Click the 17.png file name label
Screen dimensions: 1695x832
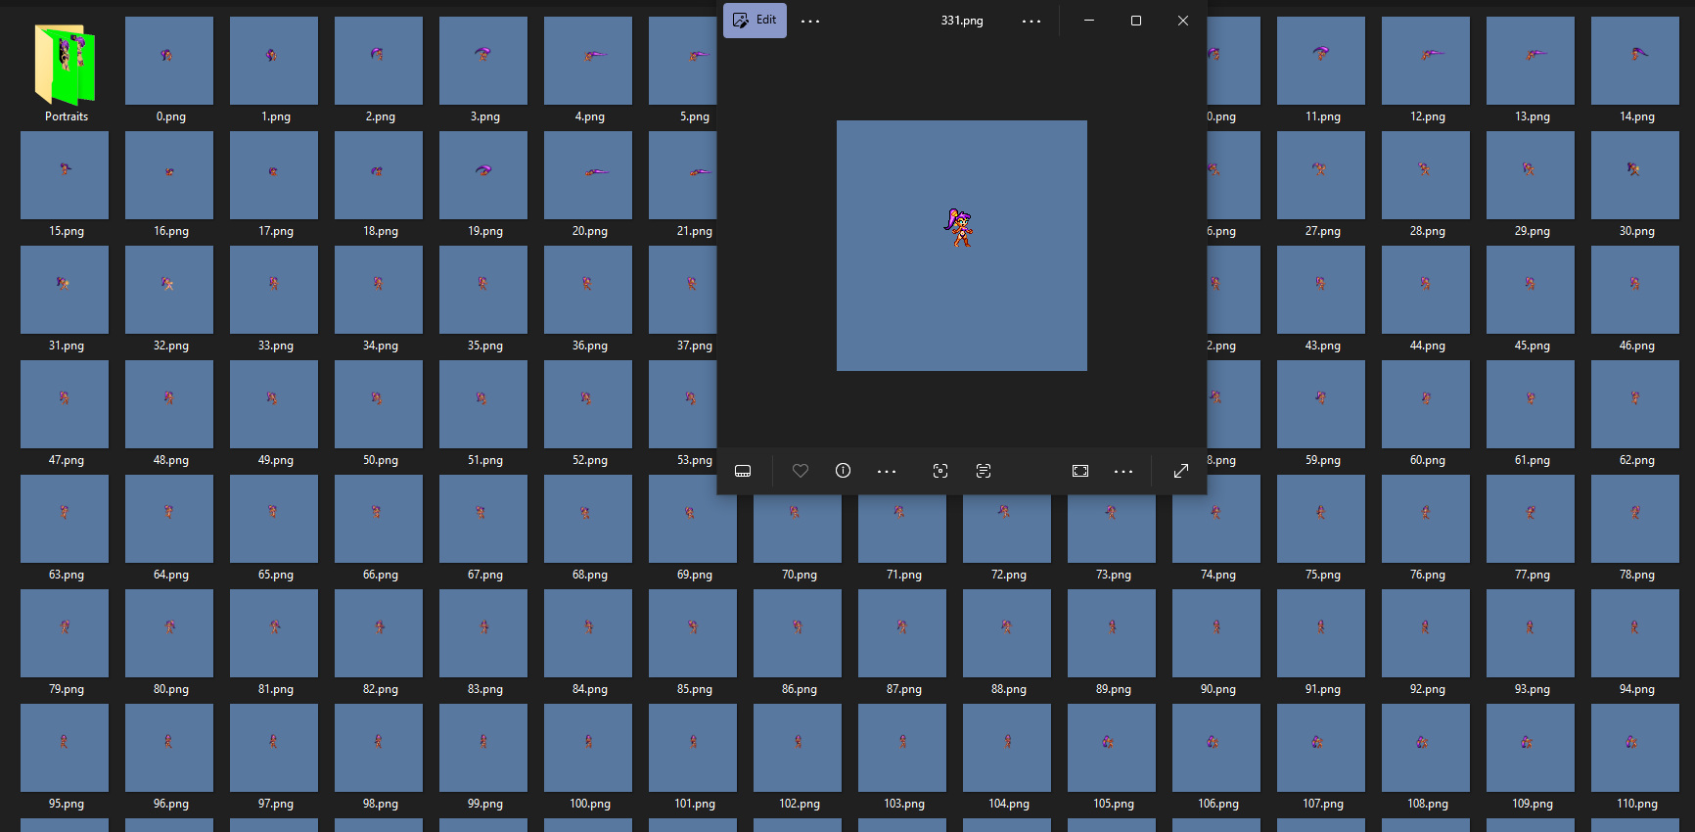click(x=276, y=231)
